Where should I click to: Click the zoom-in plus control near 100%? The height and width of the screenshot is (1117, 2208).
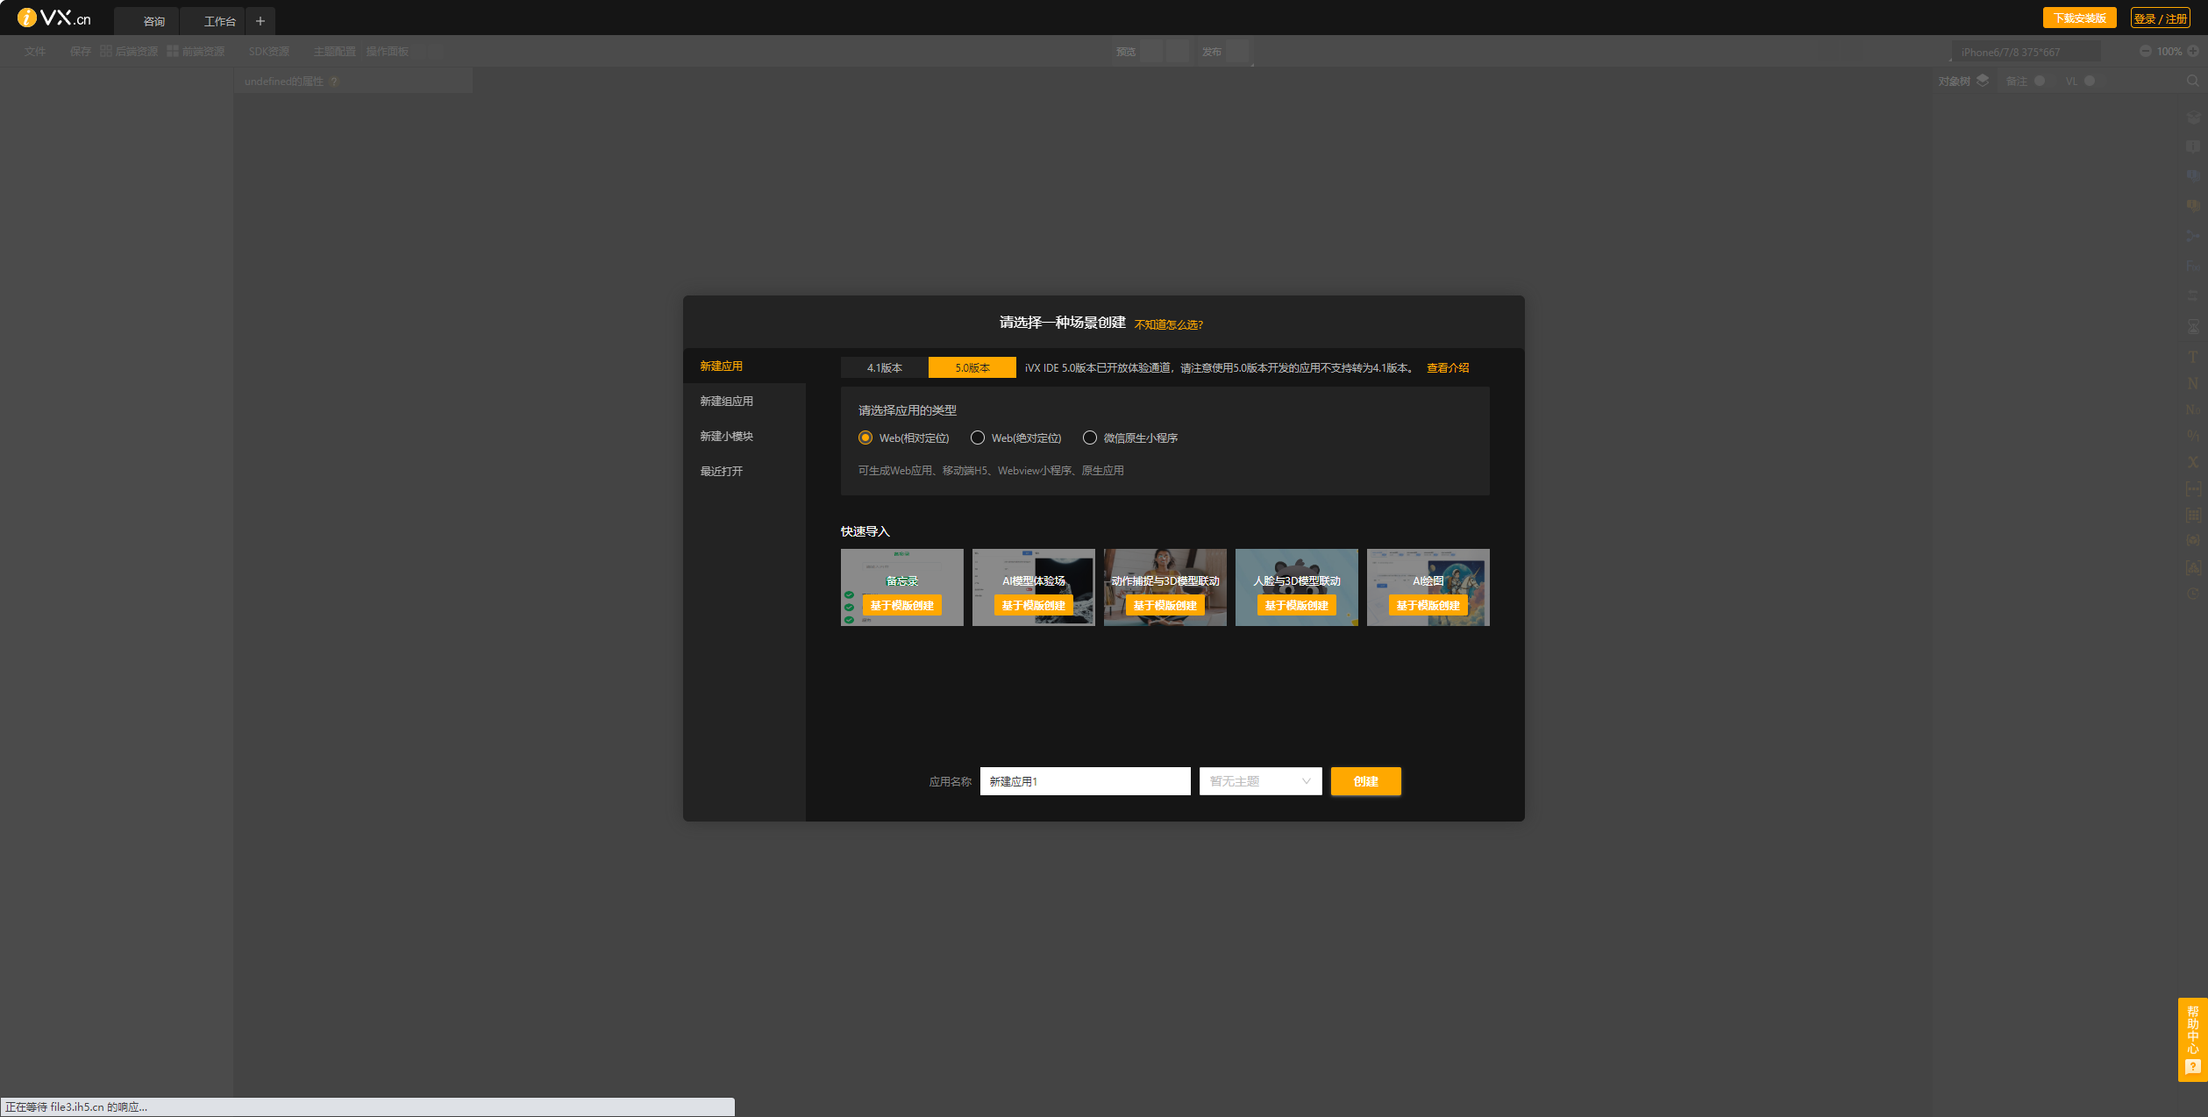[2195, 51]
